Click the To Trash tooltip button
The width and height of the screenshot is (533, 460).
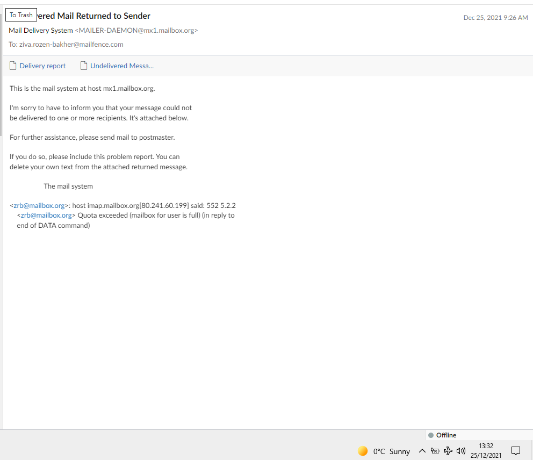[x=21, y=15]
